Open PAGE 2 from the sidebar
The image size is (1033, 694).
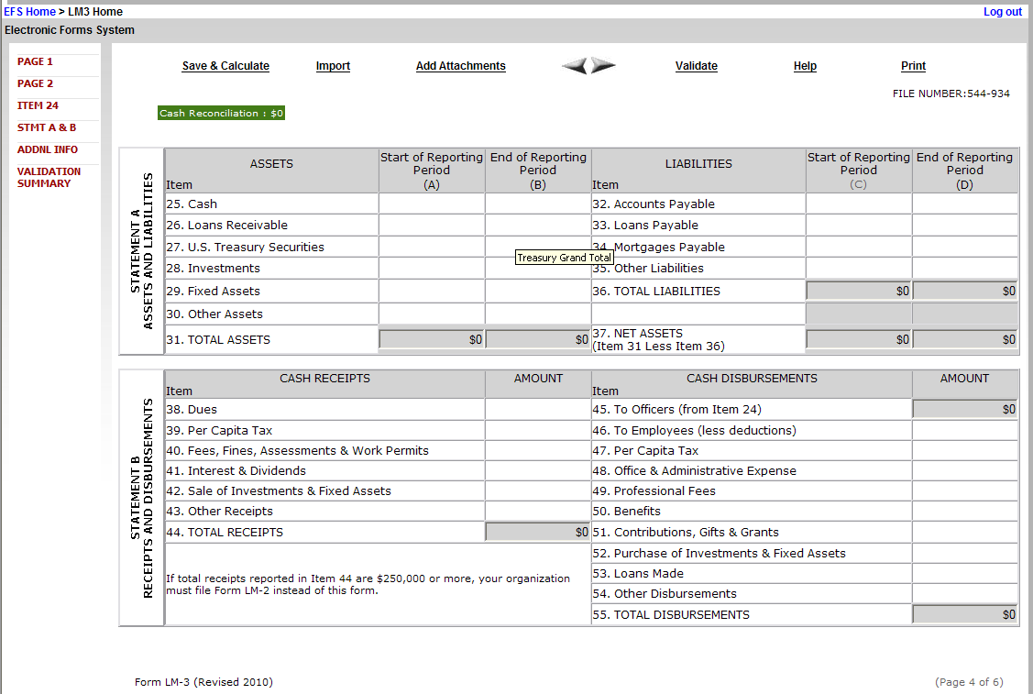point(35,83)
